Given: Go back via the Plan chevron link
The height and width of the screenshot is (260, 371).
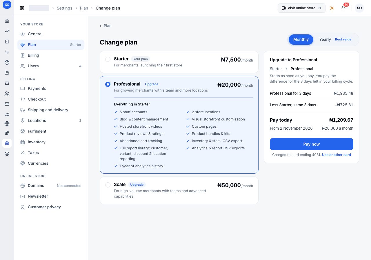Looking at the screenshot, I should [106, 26].
